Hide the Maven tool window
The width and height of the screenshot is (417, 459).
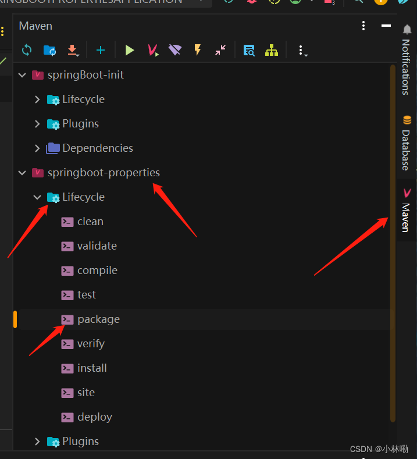(386, 26)
